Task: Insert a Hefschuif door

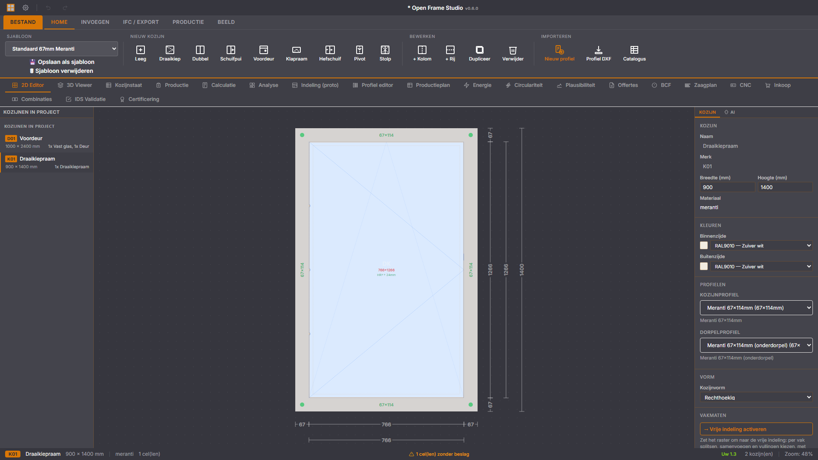Action: [x=330, y=53]
